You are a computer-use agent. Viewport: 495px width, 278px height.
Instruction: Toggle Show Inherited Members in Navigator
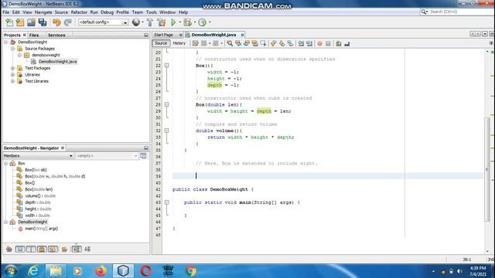click(x=9, y=249)
